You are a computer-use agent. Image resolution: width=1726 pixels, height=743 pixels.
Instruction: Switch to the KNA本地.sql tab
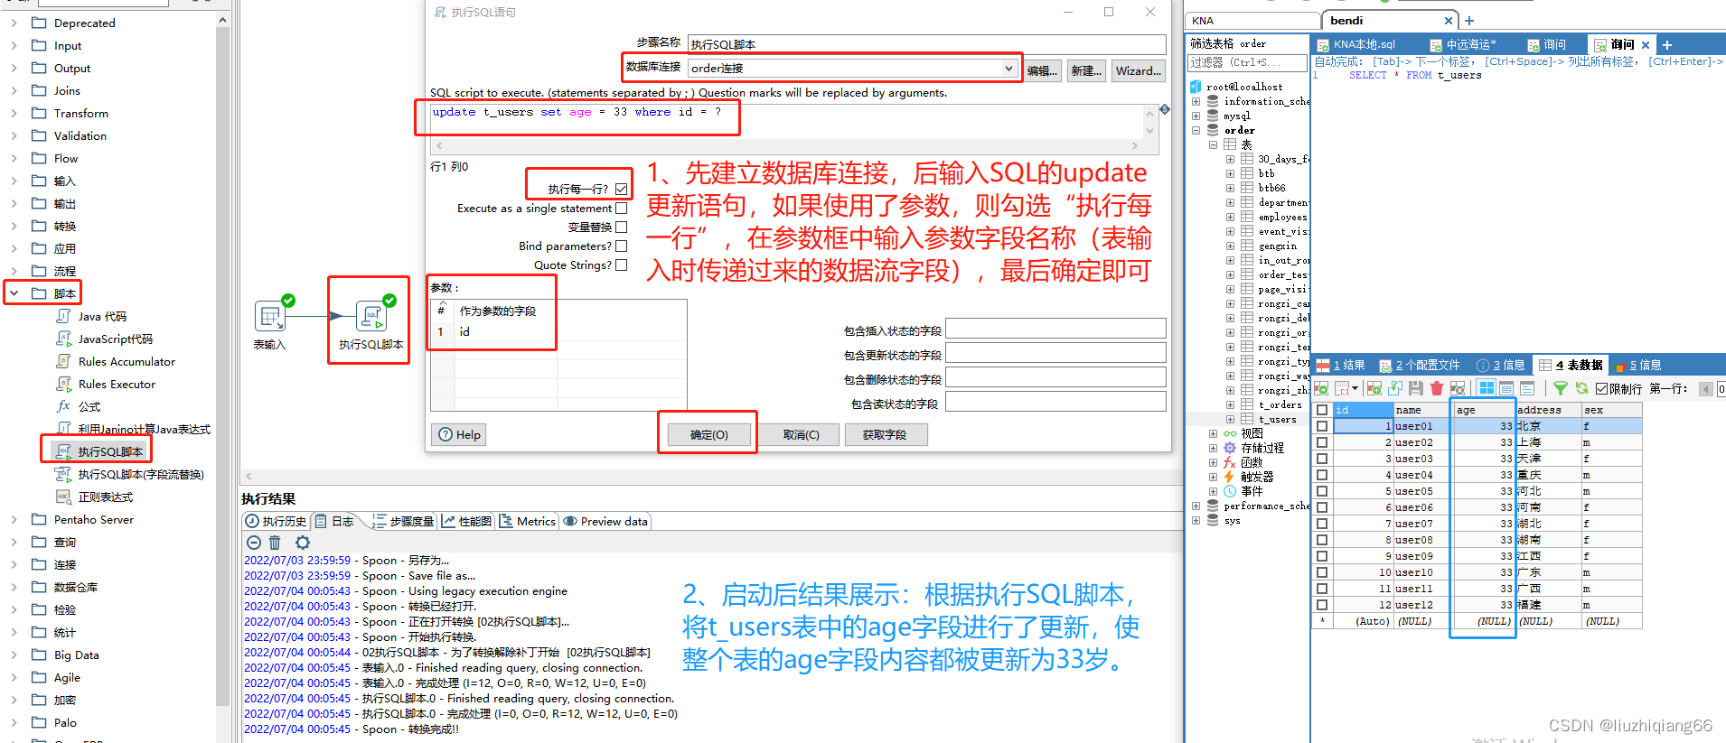pos(1356,44)
